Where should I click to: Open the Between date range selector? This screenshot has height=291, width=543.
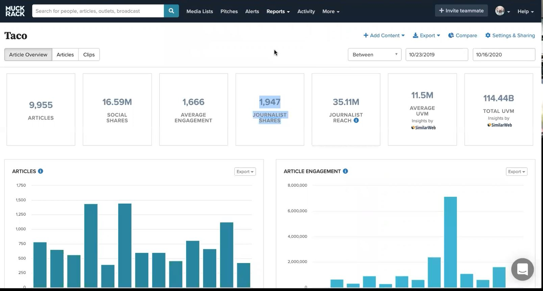[374, 55]
